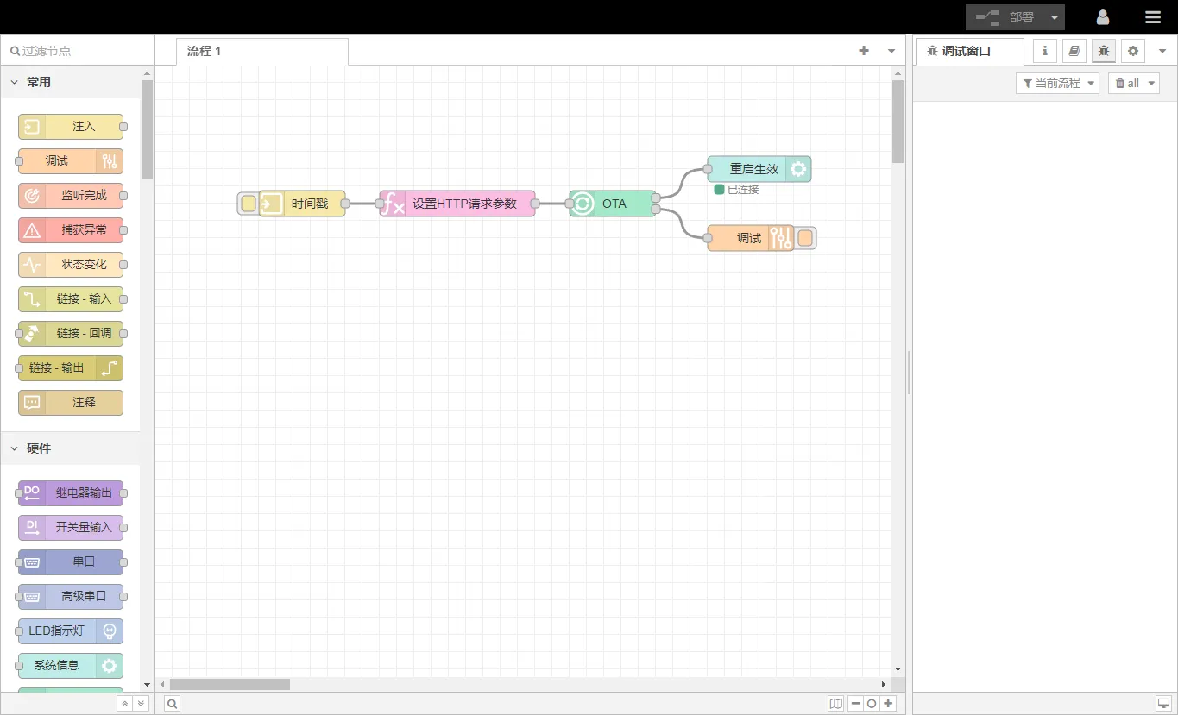
Task: Click the zoom out minus icon
Action: click(855, 704)
